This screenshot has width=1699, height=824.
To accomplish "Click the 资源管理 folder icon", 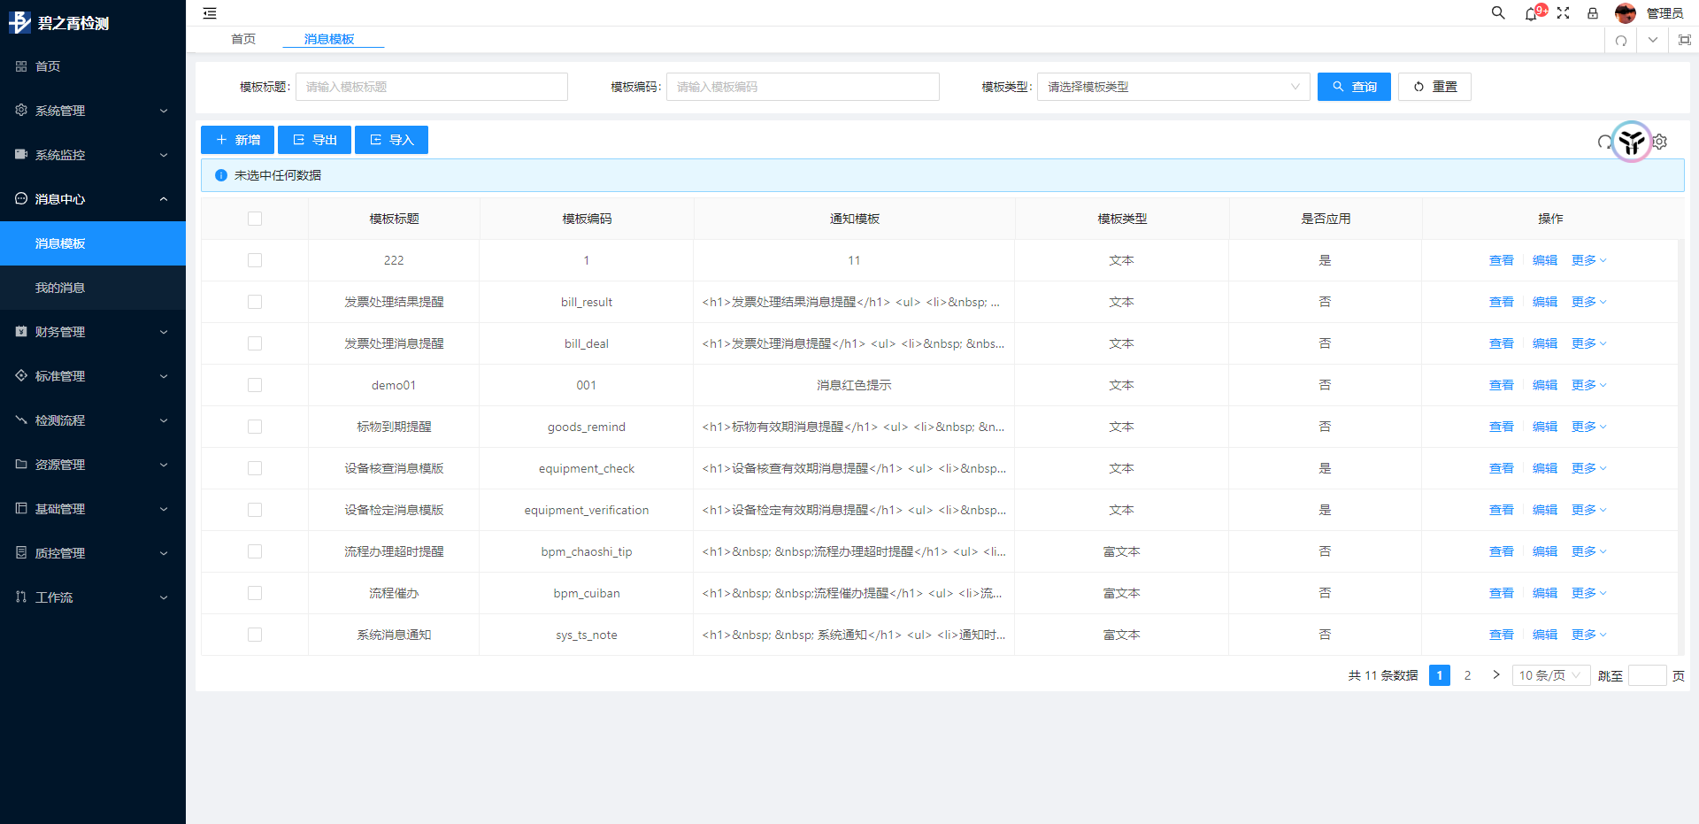I will (x=21, y=465).
